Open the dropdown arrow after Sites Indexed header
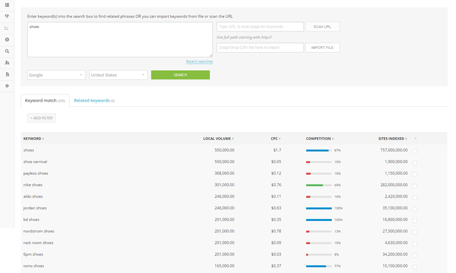 [416, 139]
